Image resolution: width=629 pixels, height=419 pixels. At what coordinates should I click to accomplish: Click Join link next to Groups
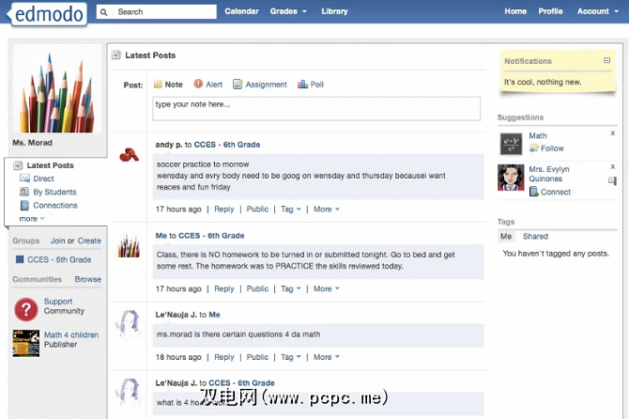coord(57,241)
